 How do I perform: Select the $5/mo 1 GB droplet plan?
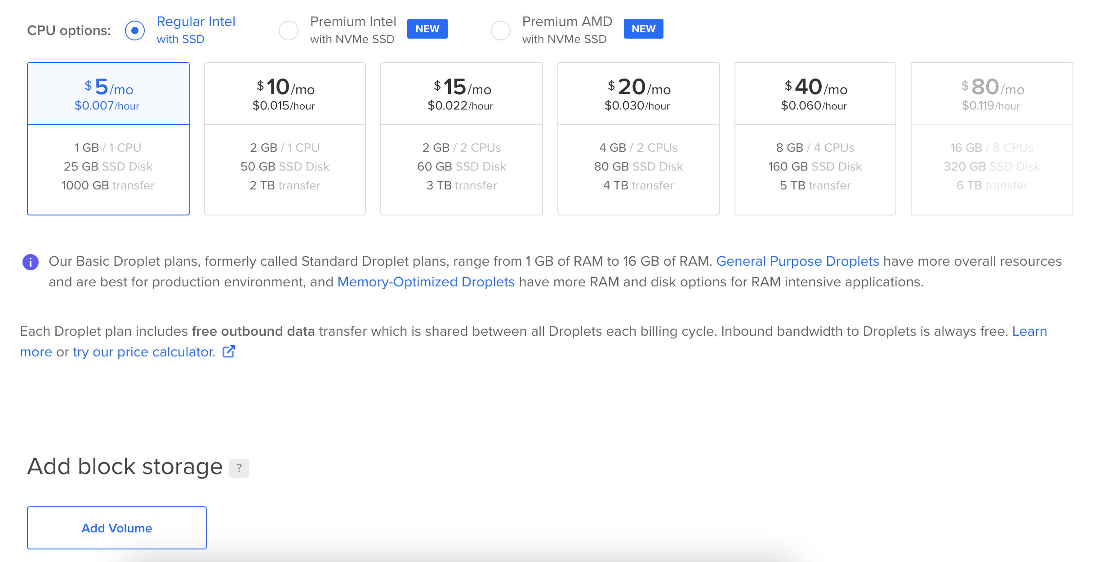pyautogui.click(x=108, y=139)
